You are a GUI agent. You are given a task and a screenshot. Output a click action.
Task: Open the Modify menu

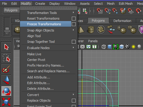[26, 4]
